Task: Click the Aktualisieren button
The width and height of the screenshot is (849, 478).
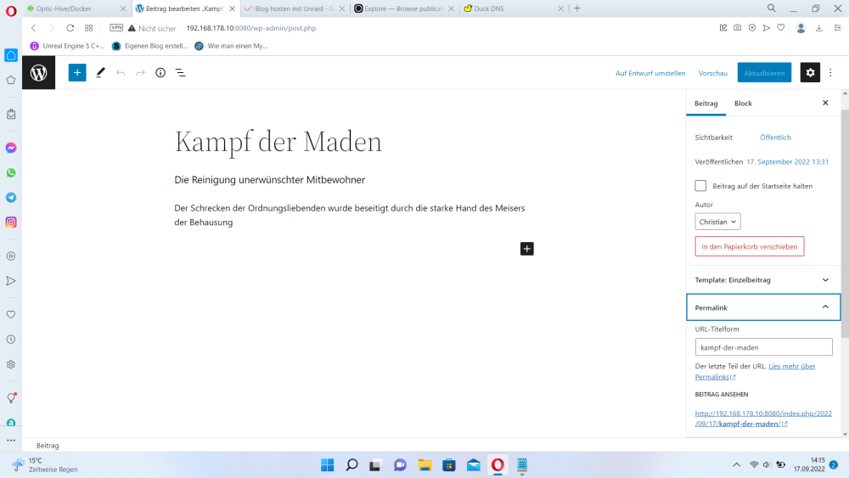Action: (x=764, y=72)
